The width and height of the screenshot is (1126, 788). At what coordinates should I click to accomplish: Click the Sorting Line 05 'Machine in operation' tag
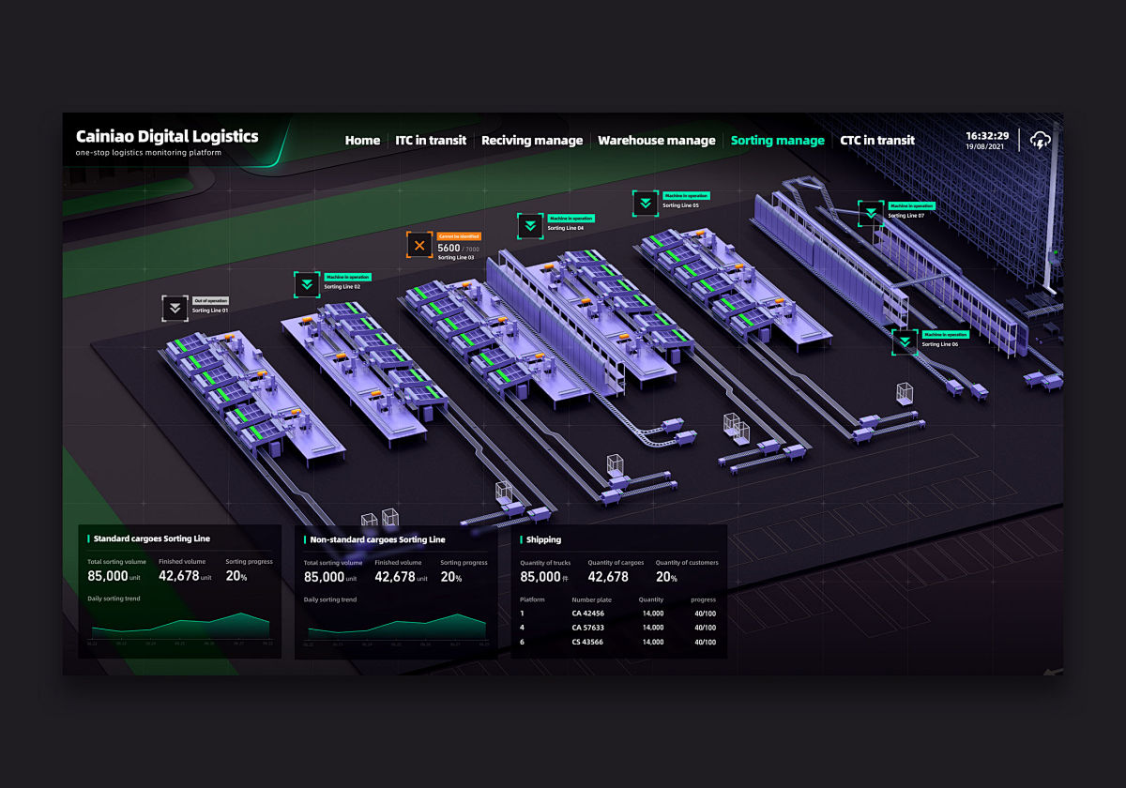coord(686,196)
